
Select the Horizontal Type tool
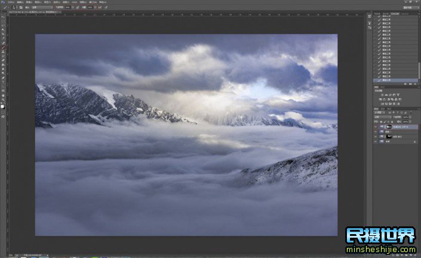tap(4, 82)
